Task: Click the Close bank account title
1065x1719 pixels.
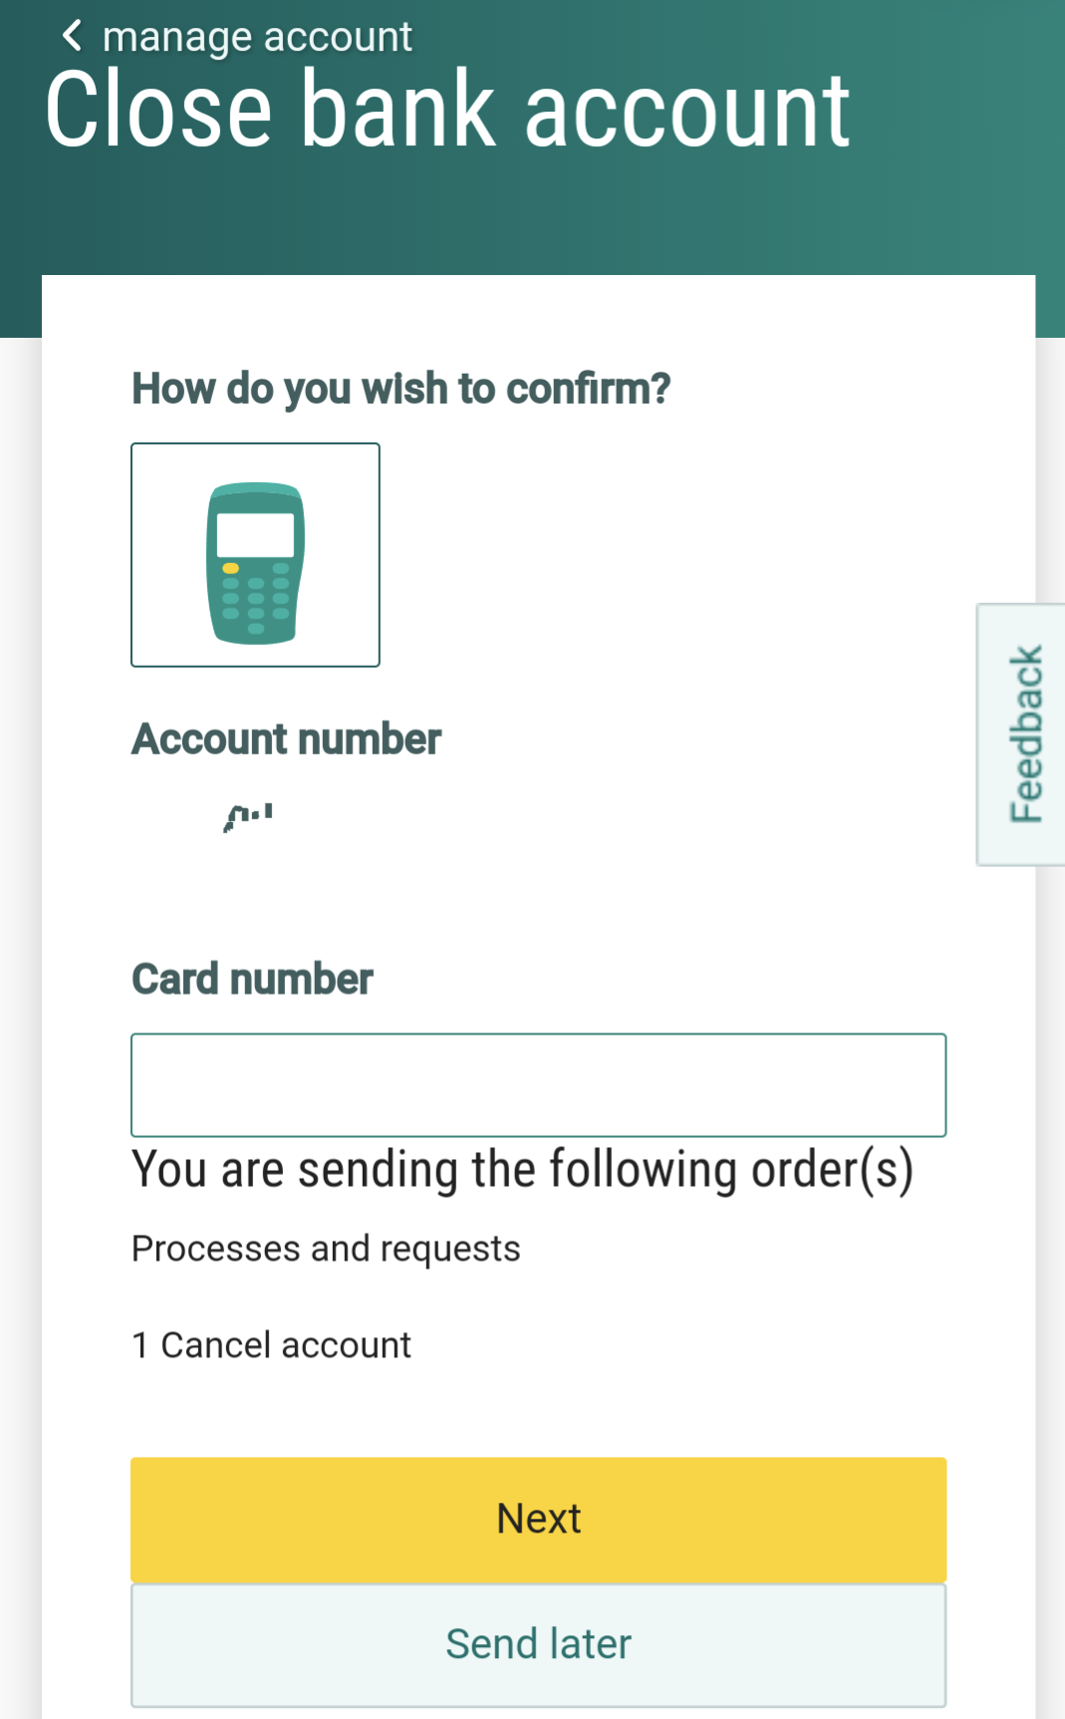Action: pyautogui.click(x=447, y=110)
